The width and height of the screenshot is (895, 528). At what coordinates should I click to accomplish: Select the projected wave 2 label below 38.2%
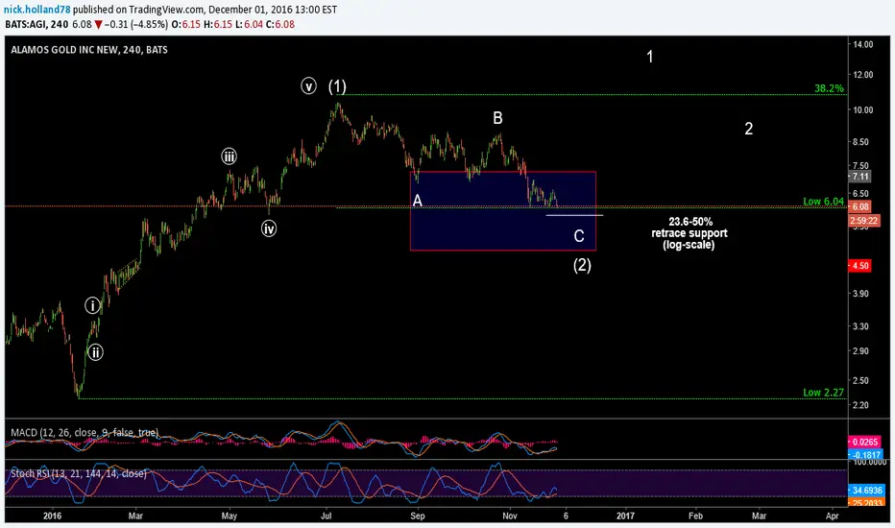click(748, 129)
